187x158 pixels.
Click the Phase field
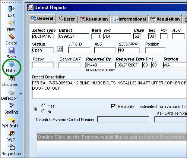click(43, 65)
